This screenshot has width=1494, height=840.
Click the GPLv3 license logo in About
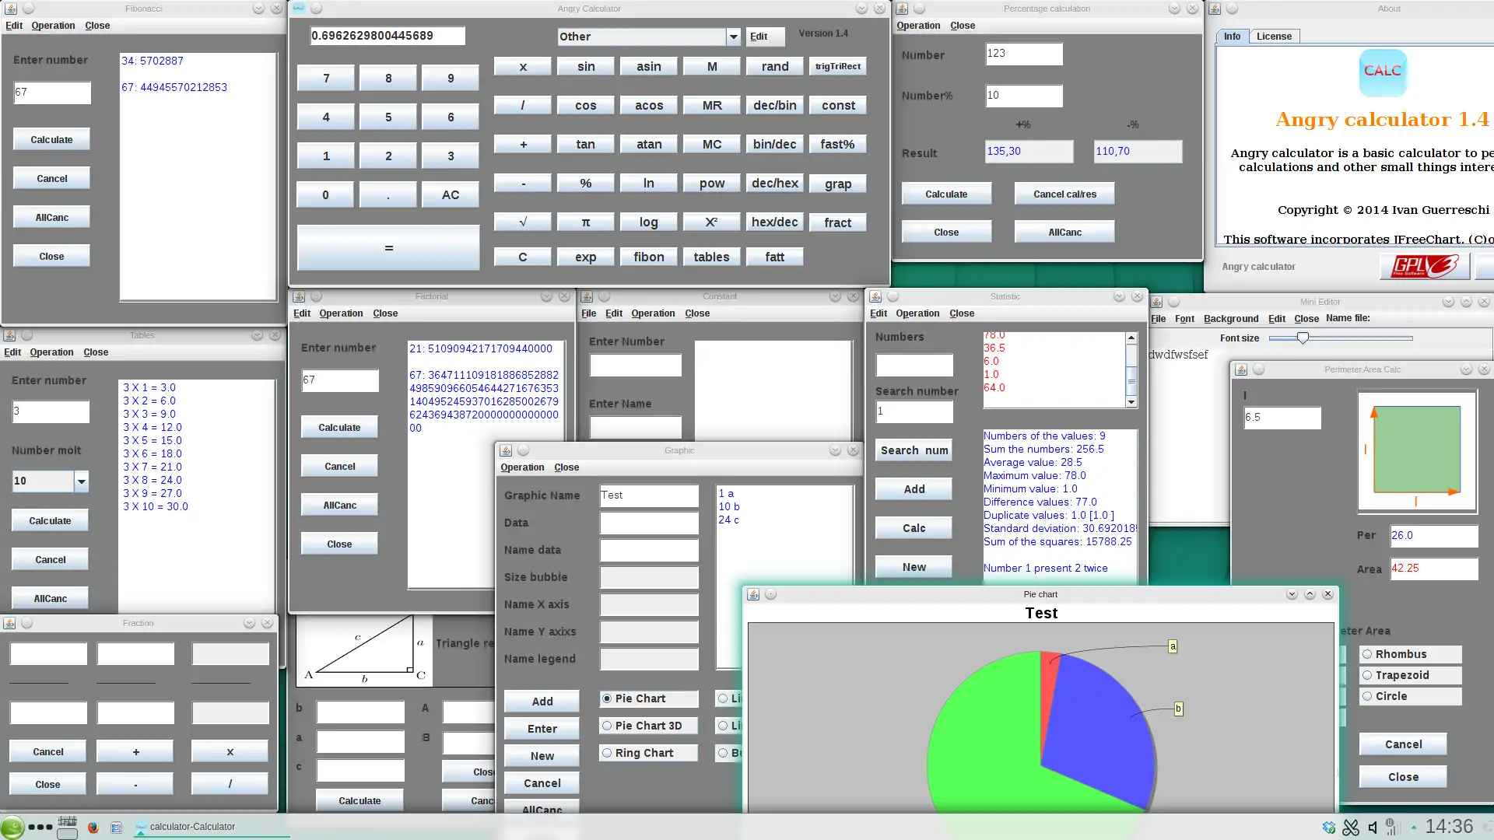point(1425,267)
